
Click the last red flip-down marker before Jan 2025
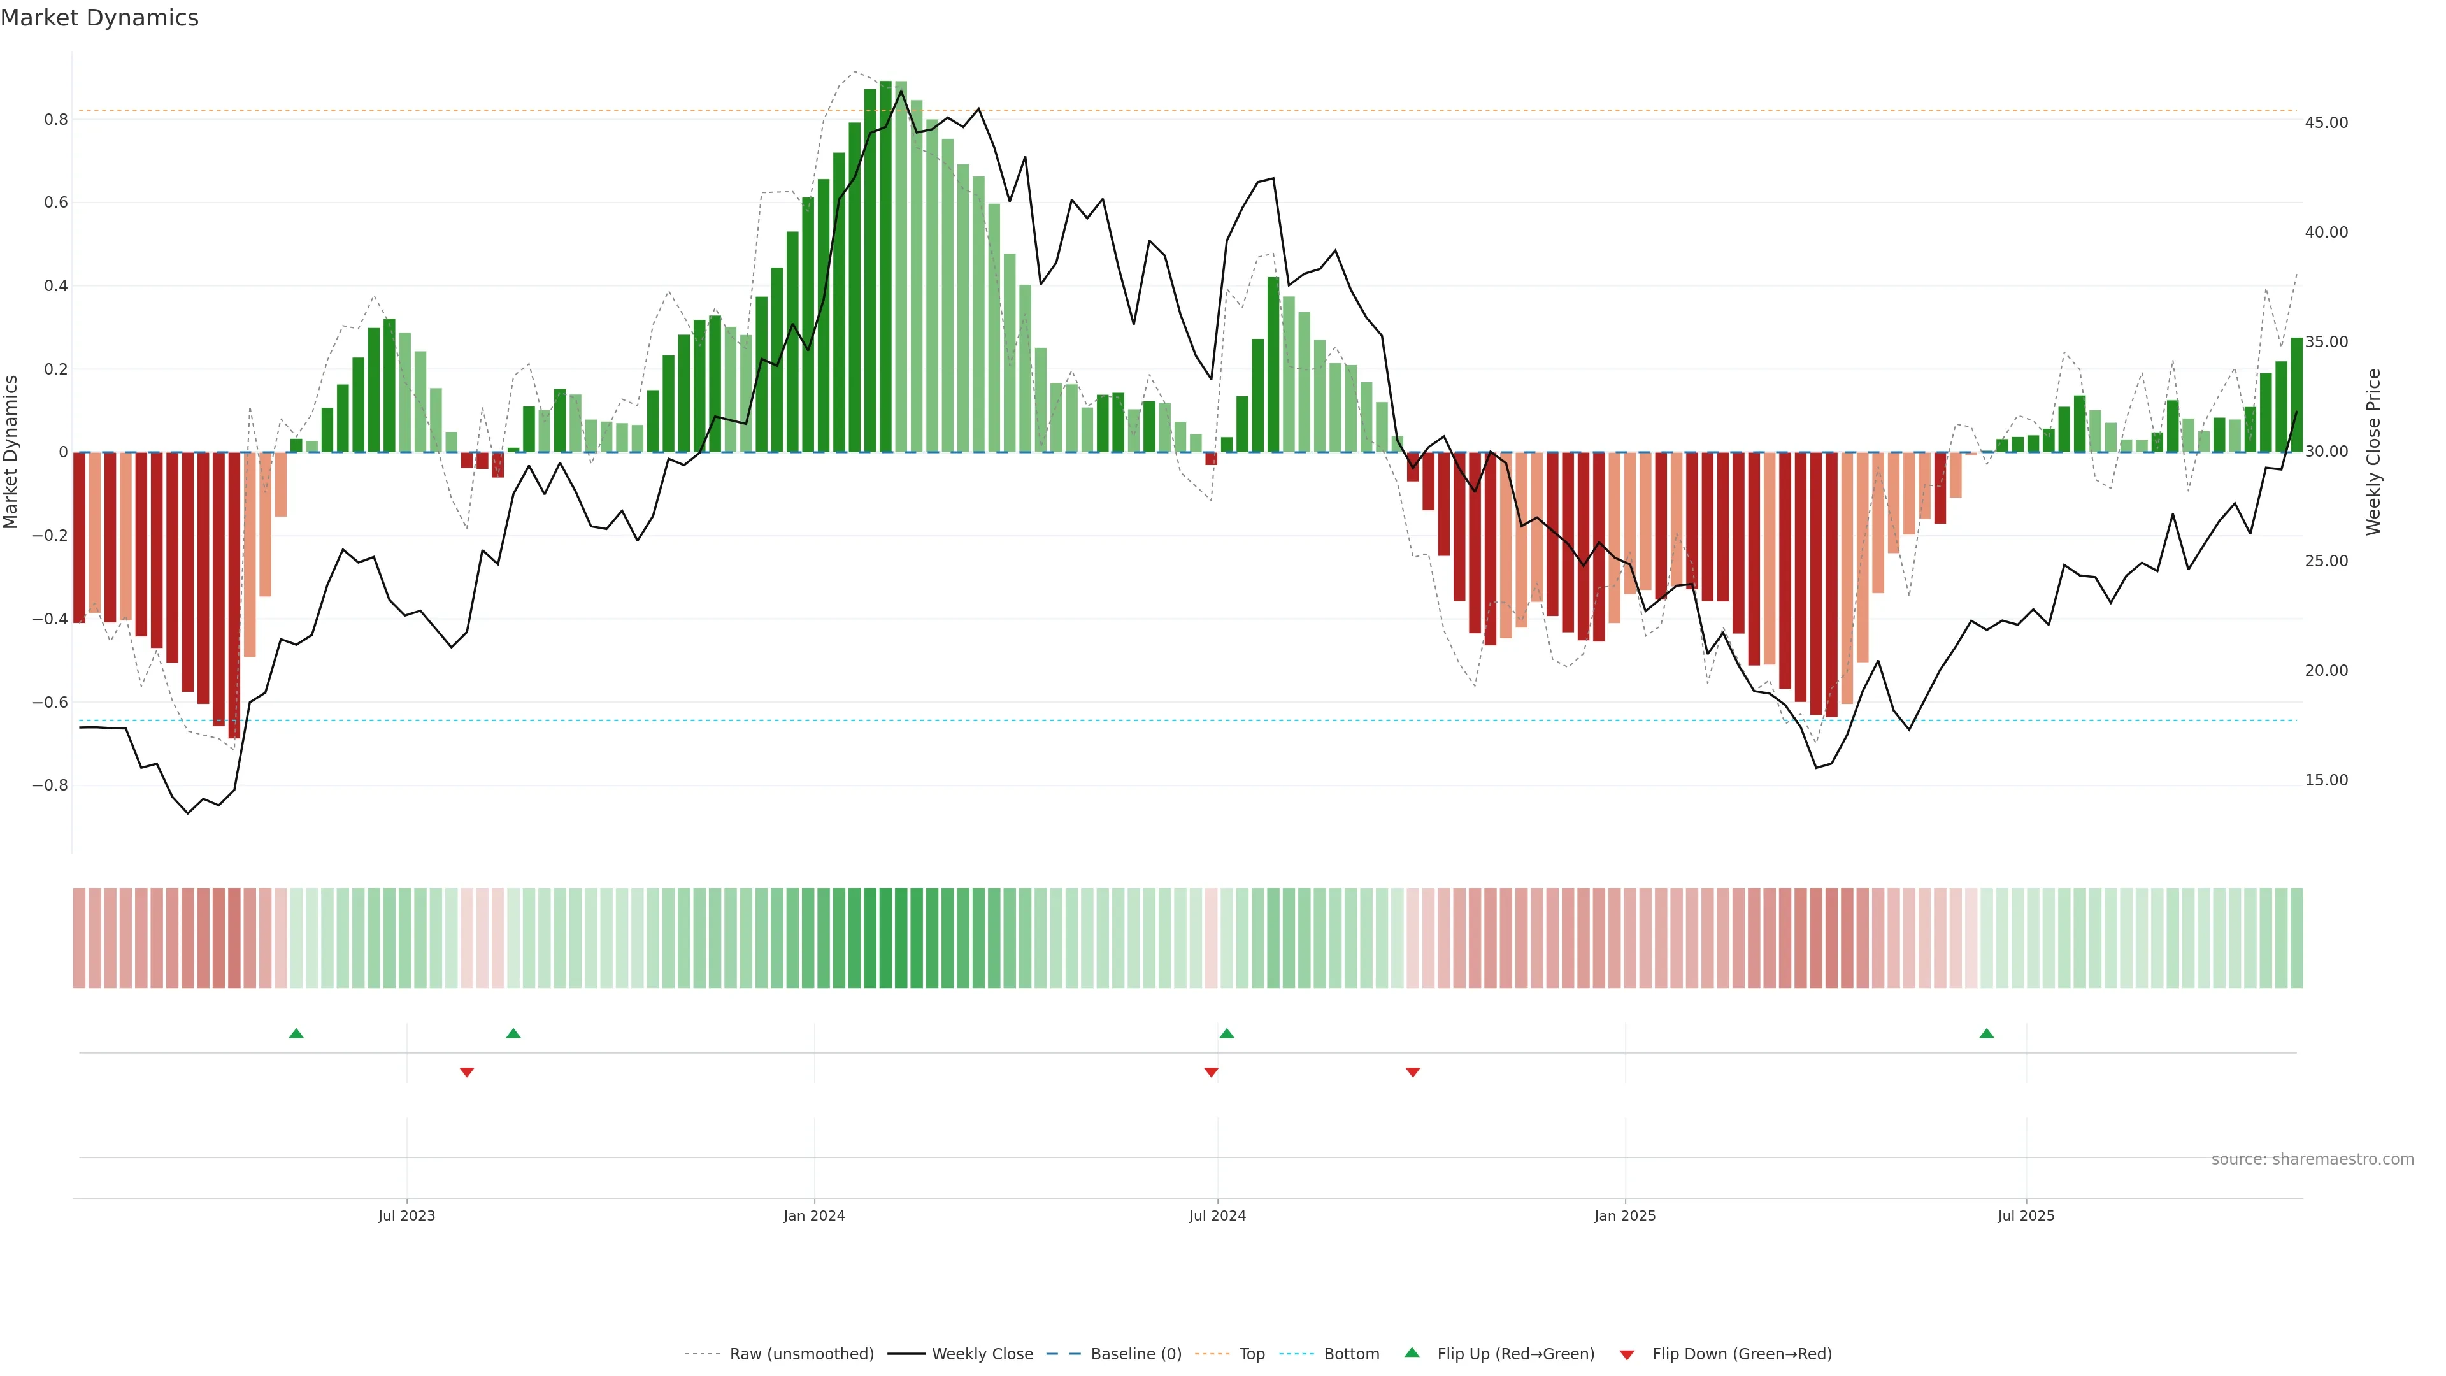(1412, 1072)
